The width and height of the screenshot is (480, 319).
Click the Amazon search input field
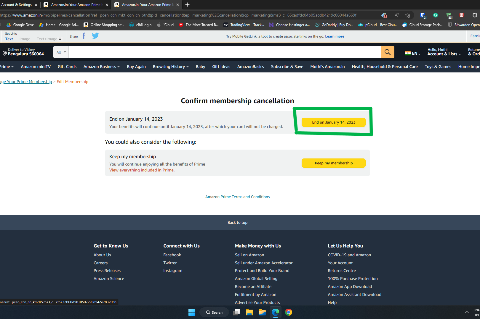point(225,52)
